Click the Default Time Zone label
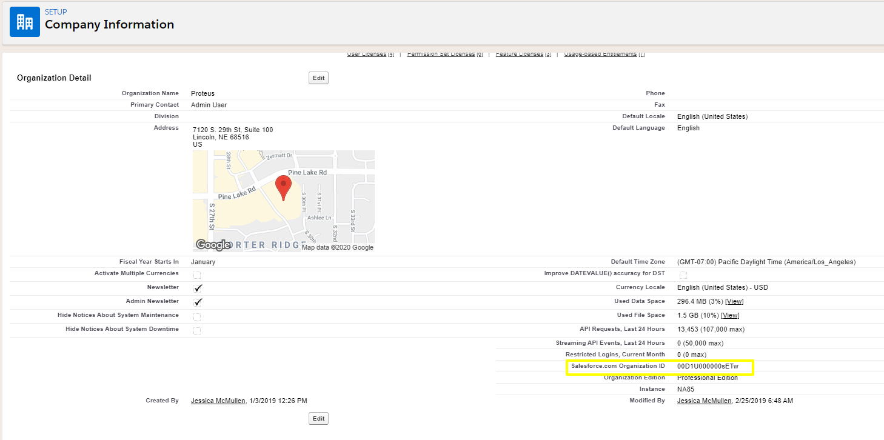Screen dimensions: 884x440 (638, 262)
